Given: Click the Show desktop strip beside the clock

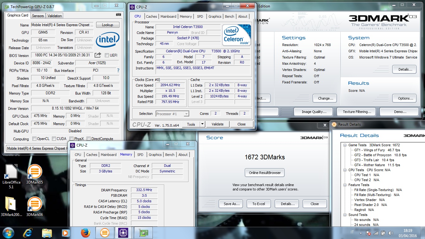Looking at the screenshot, I should coord(423,233).
